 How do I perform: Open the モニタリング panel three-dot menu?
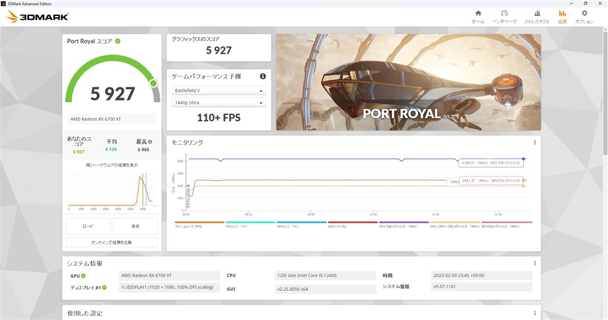pyautogui.click(x=535, y=142)
